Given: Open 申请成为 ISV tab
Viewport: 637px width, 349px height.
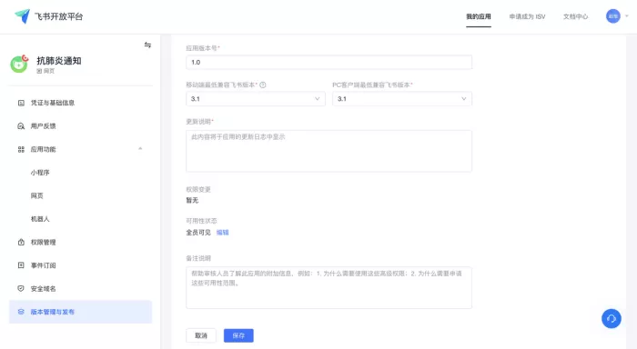Looking at the screenshot, I should [x=527, y=16].
